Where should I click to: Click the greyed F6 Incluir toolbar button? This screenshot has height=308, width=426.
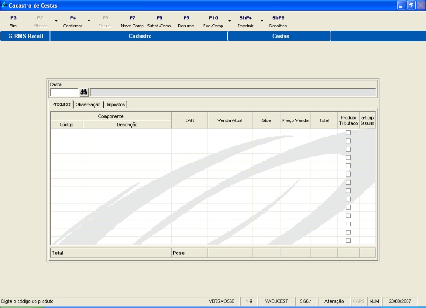point(105,22)
